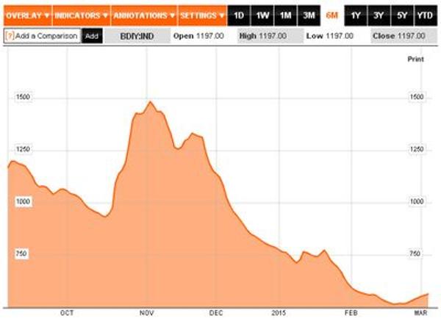Switch to the 1D time range
Screen dimensions: 441x321
click(x=239, y=15)
